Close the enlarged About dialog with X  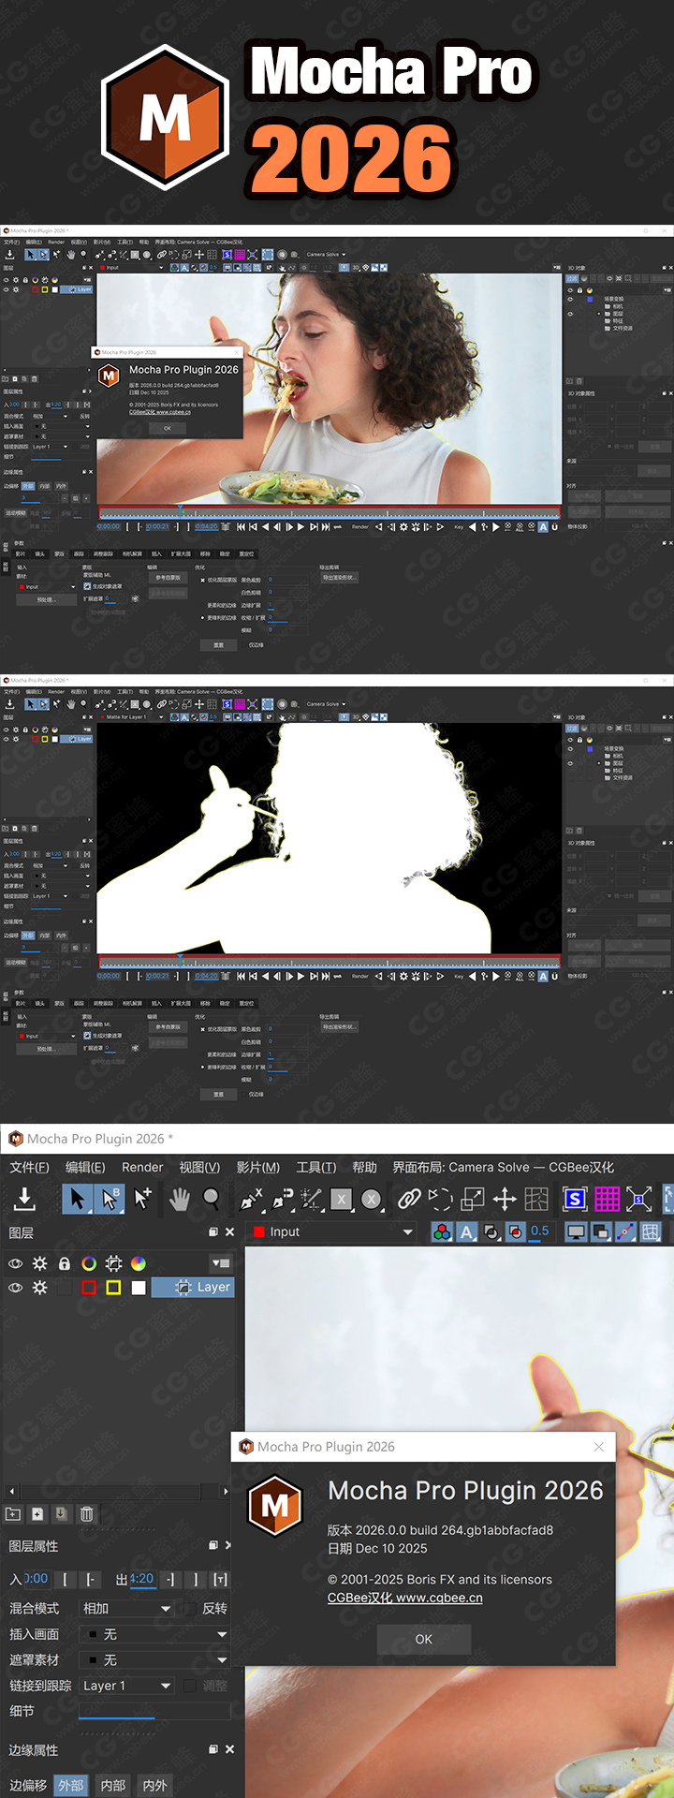pos(599,1447)
